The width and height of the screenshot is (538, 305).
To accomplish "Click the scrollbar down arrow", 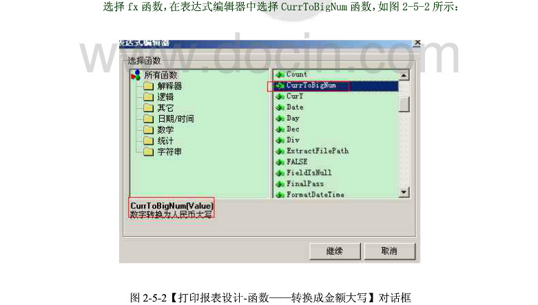I will tap(404, 192).
